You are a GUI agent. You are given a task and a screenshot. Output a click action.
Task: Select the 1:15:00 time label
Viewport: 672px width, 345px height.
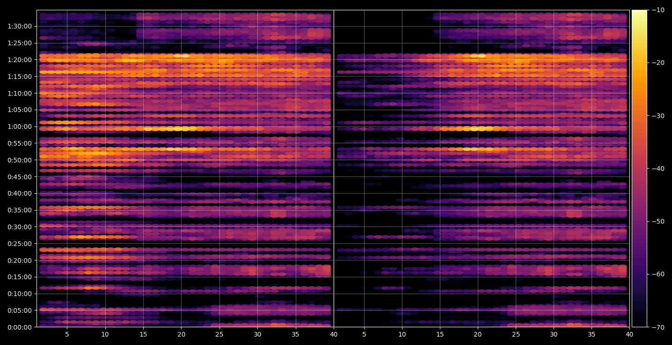tap(19, 77)
